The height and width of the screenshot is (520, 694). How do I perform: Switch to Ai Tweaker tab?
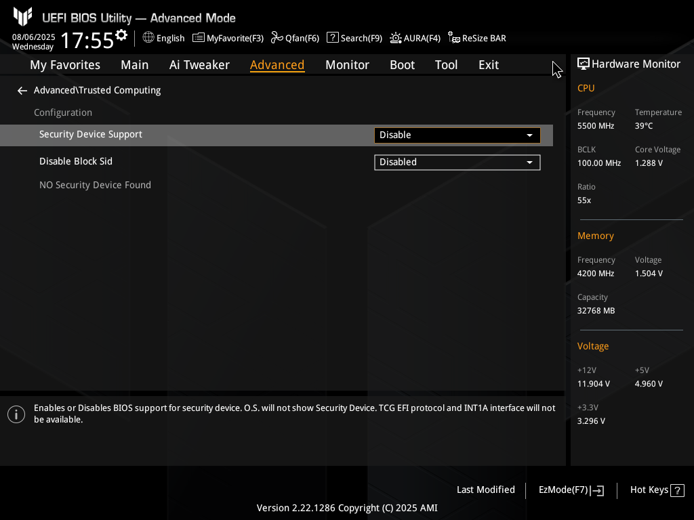[x=199, y=65]
